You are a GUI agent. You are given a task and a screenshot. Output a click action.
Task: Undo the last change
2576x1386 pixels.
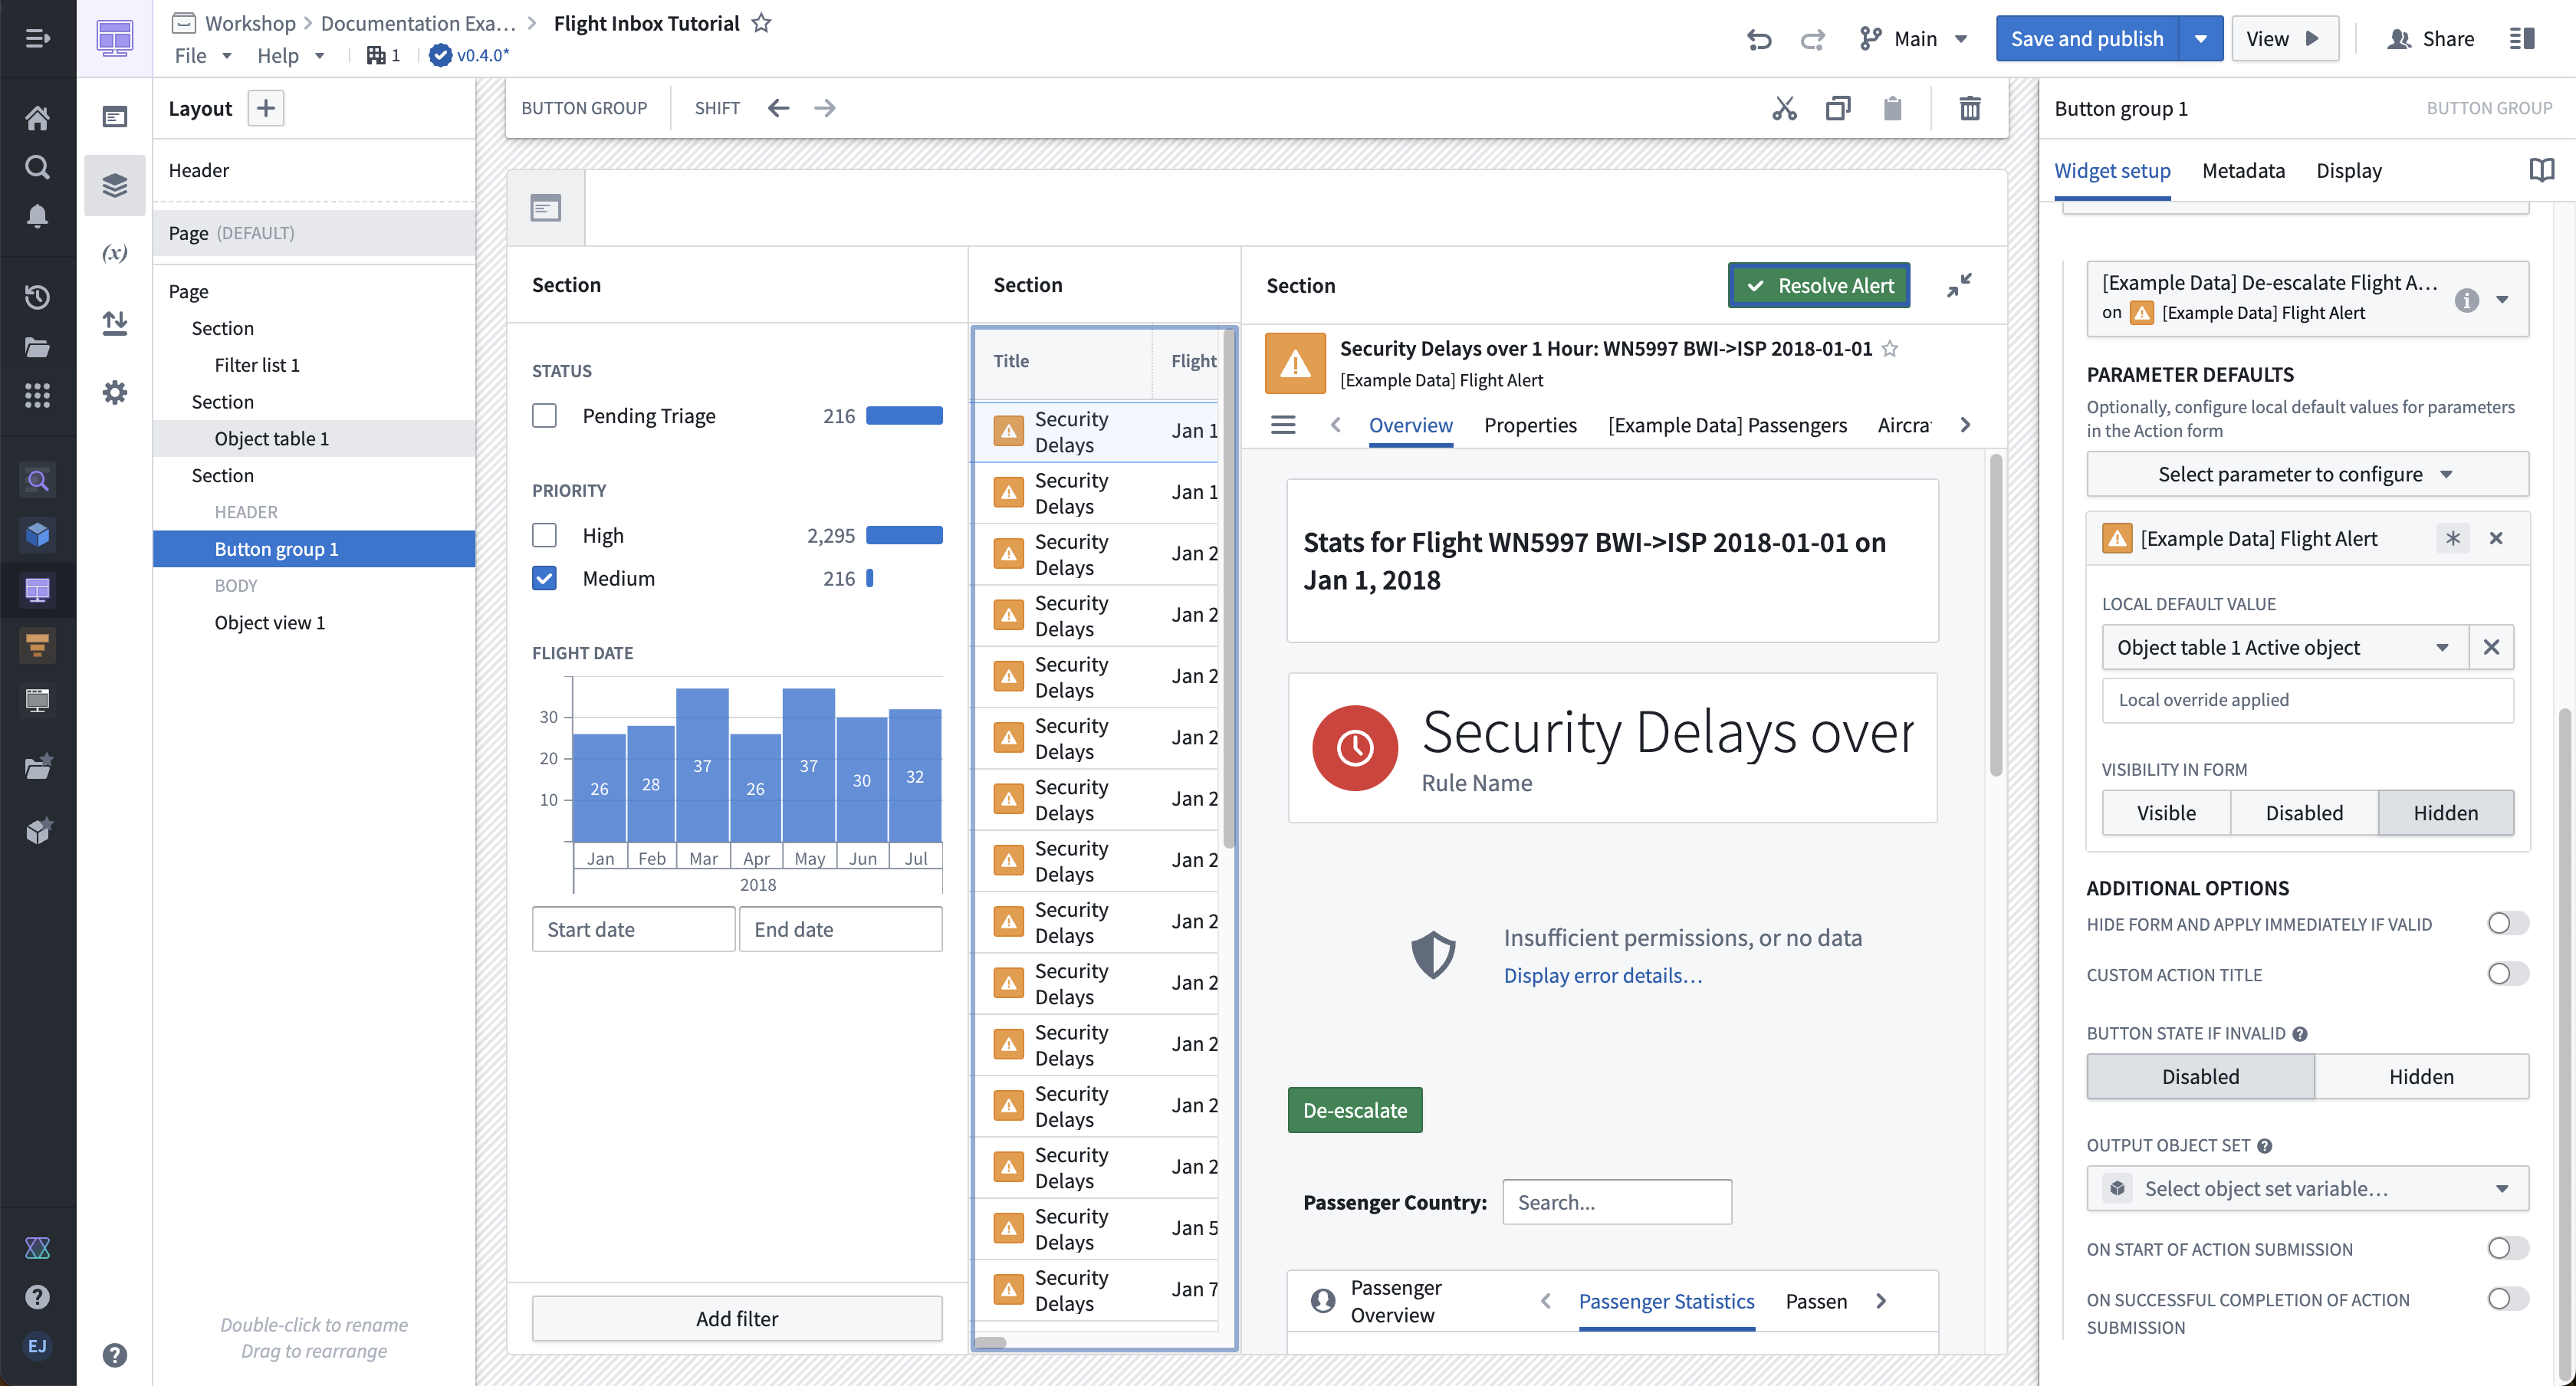click(1759, 39)
